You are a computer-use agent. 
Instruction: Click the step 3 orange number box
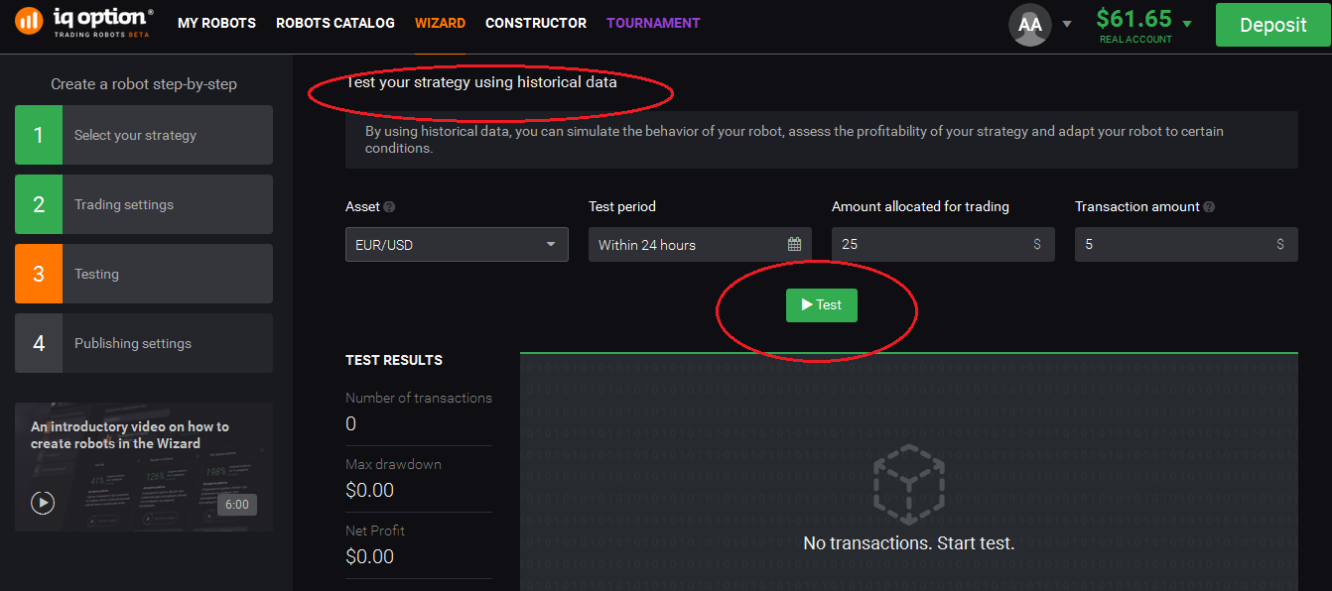point(39,274)
